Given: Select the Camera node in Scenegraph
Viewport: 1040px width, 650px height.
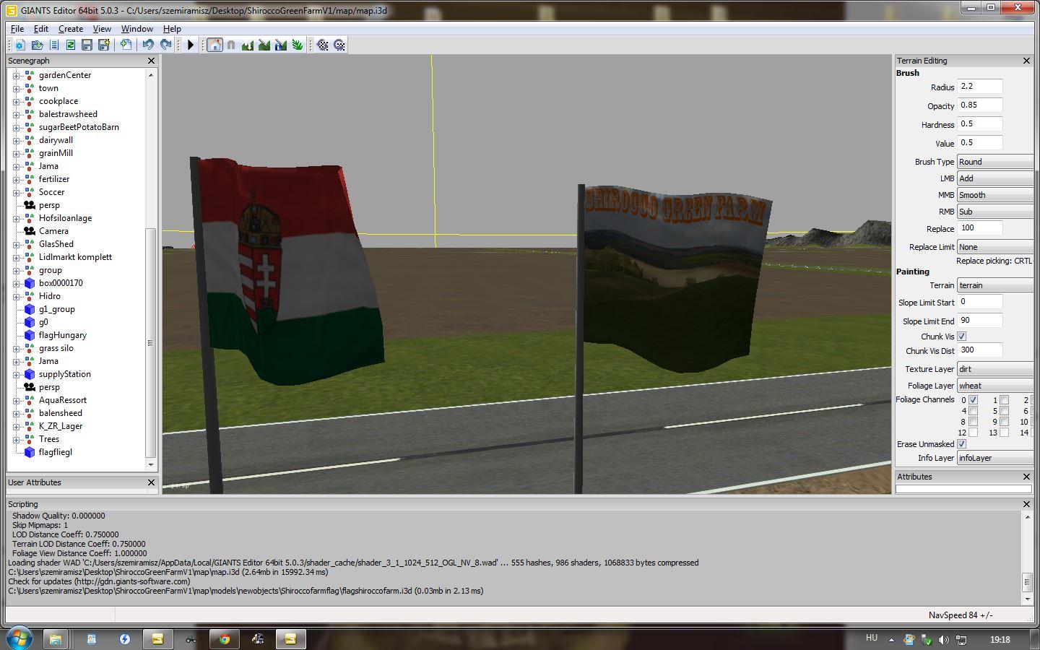Looking at the screenshot, I should click(54, 231).
